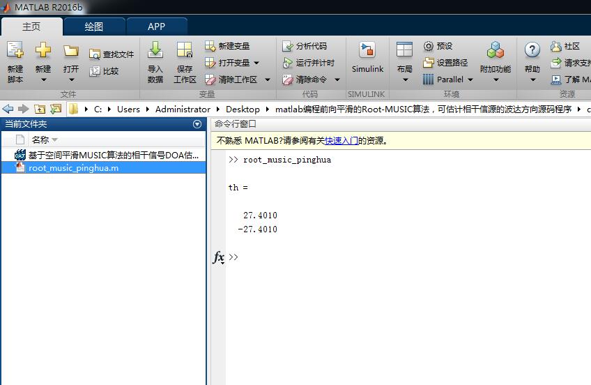Open Preferences (预设) gear icon
Viewport: 591px width, 385px height.
(429, 46)
